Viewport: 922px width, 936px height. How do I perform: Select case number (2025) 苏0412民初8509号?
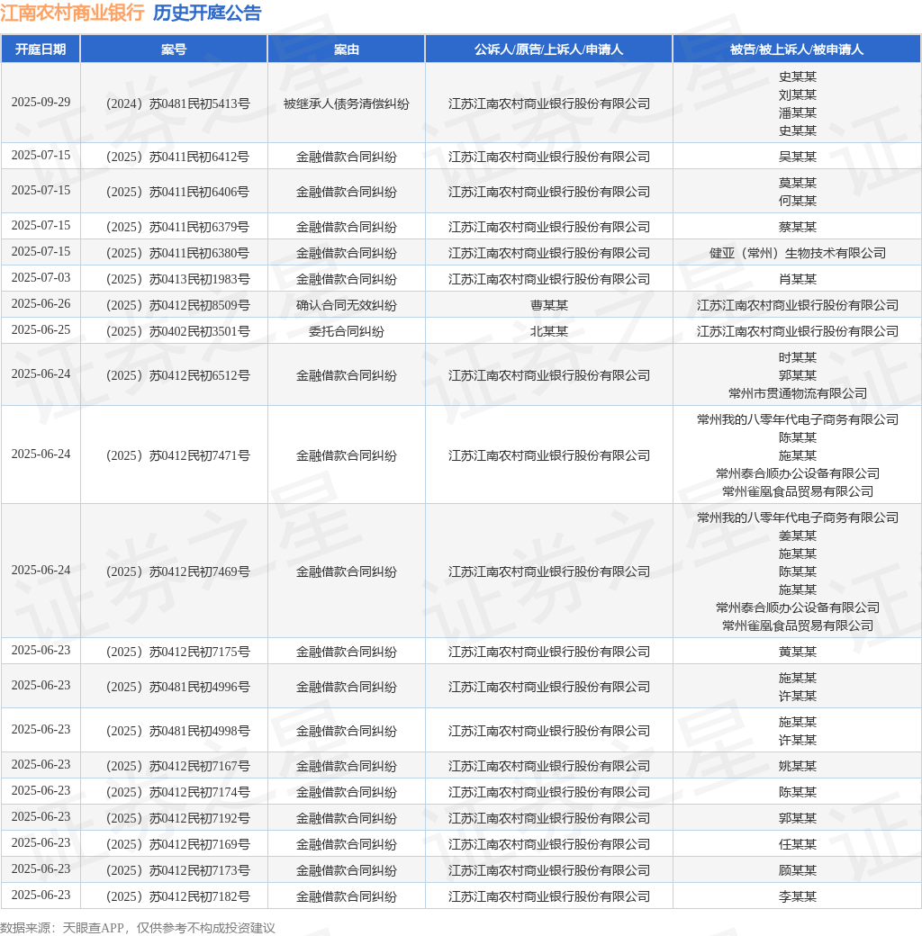(x=178, y=306)
